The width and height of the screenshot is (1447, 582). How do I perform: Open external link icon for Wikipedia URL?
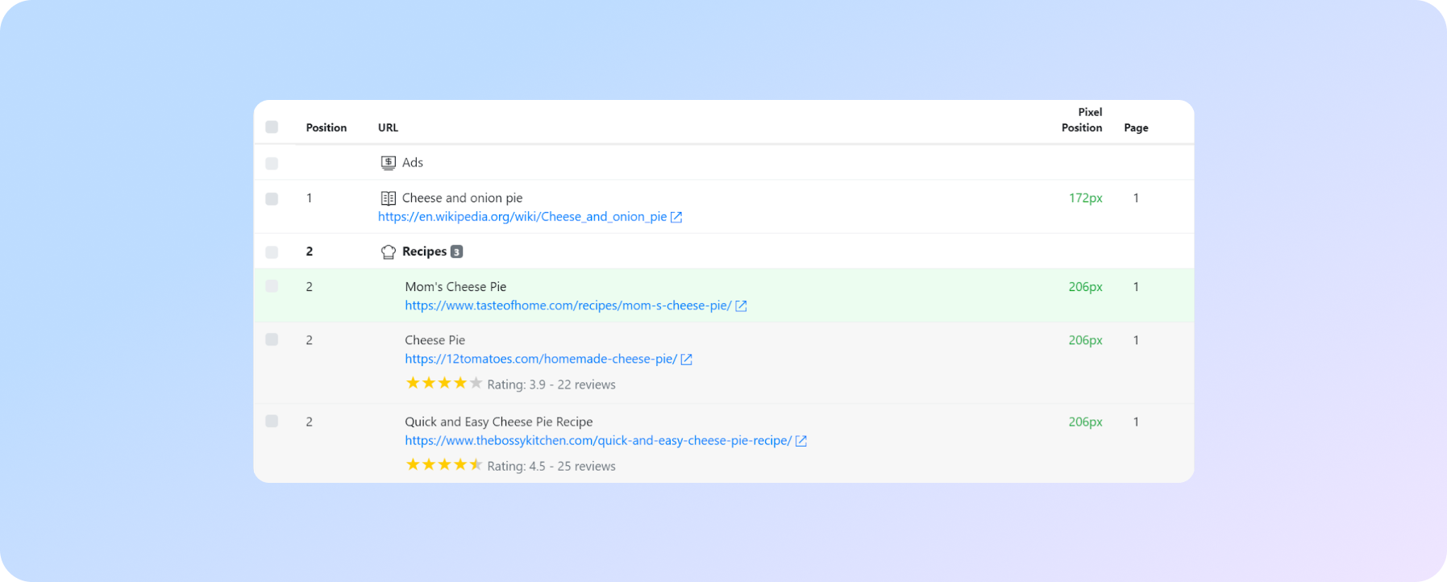(676, 217)
